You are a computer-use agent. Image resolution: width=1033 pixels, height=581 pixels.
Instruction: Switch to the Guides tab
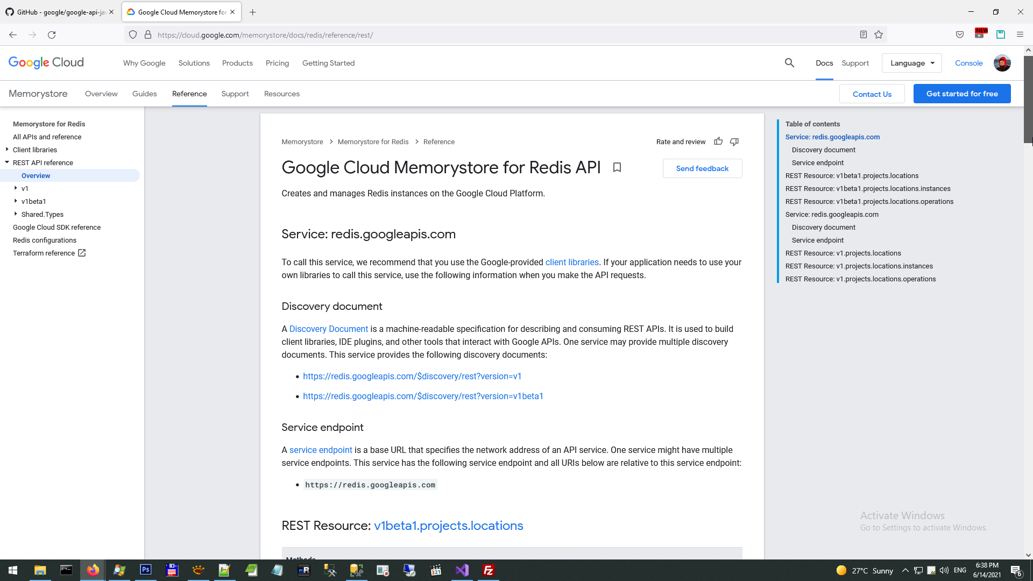[144, 94]
